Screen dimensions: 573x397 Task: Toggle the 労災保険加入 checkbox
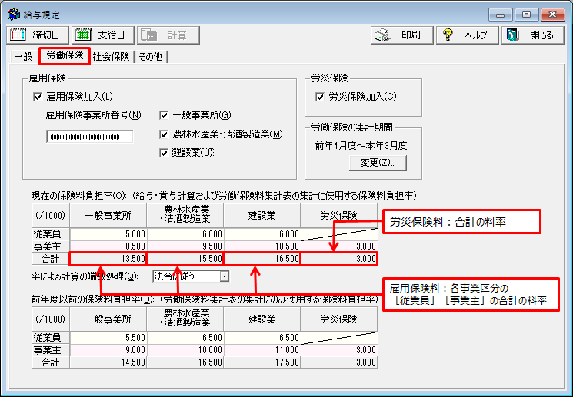click(320, 97)
